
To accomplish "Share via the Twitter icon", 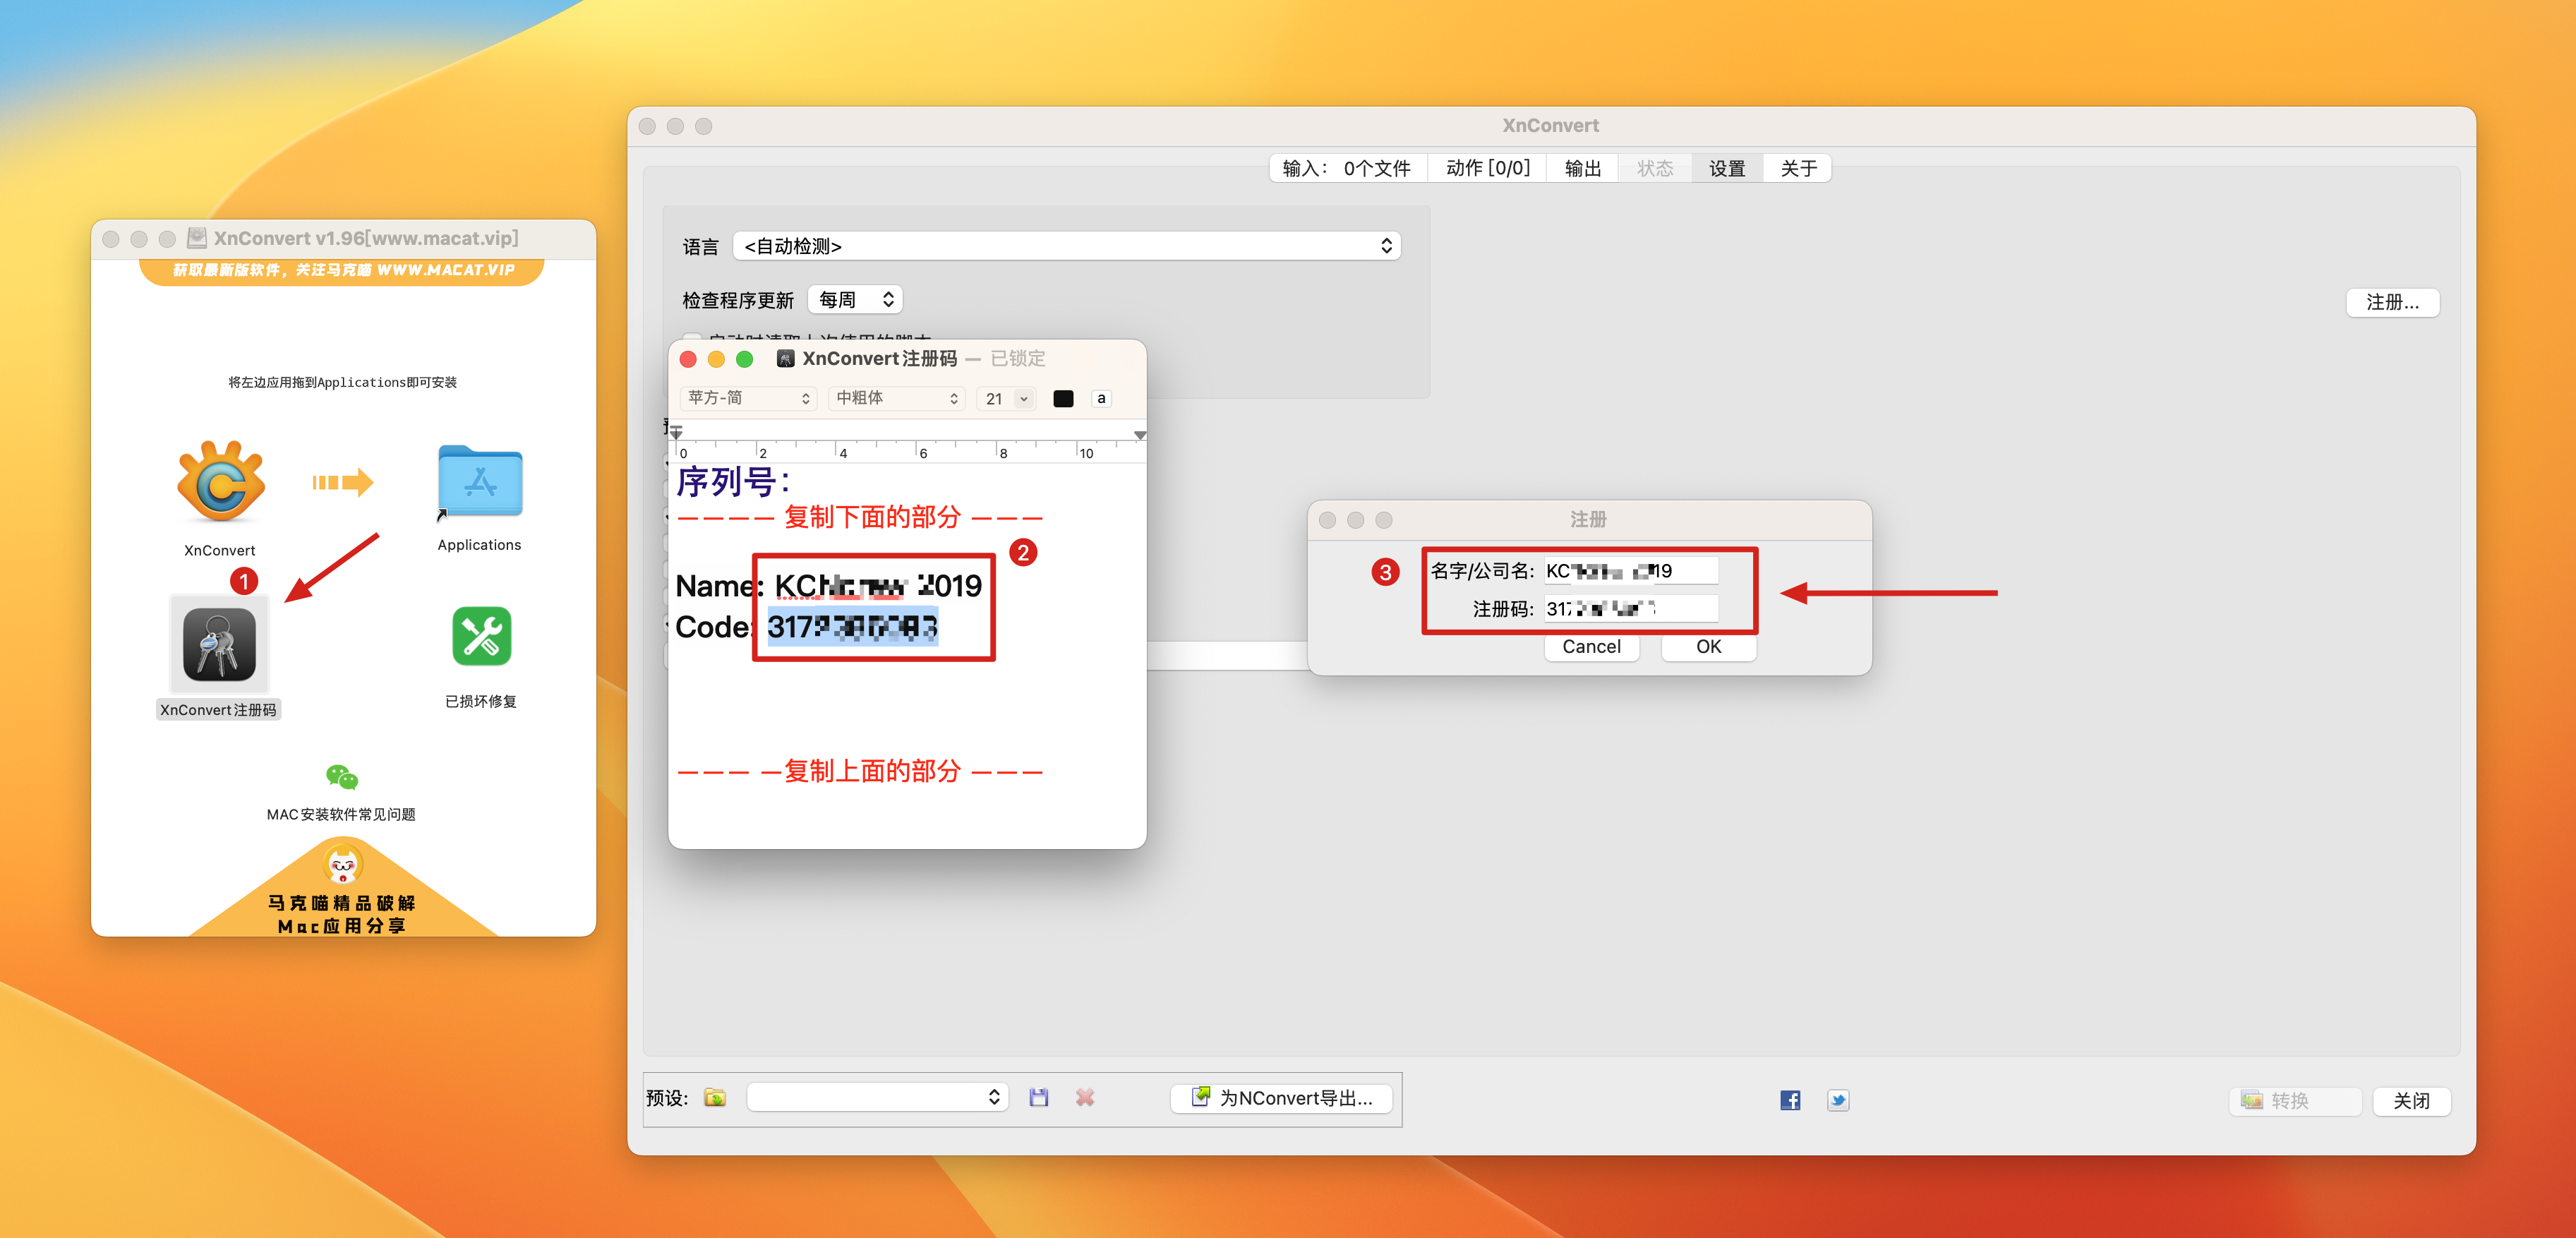I will (x=1838, y=1100).
